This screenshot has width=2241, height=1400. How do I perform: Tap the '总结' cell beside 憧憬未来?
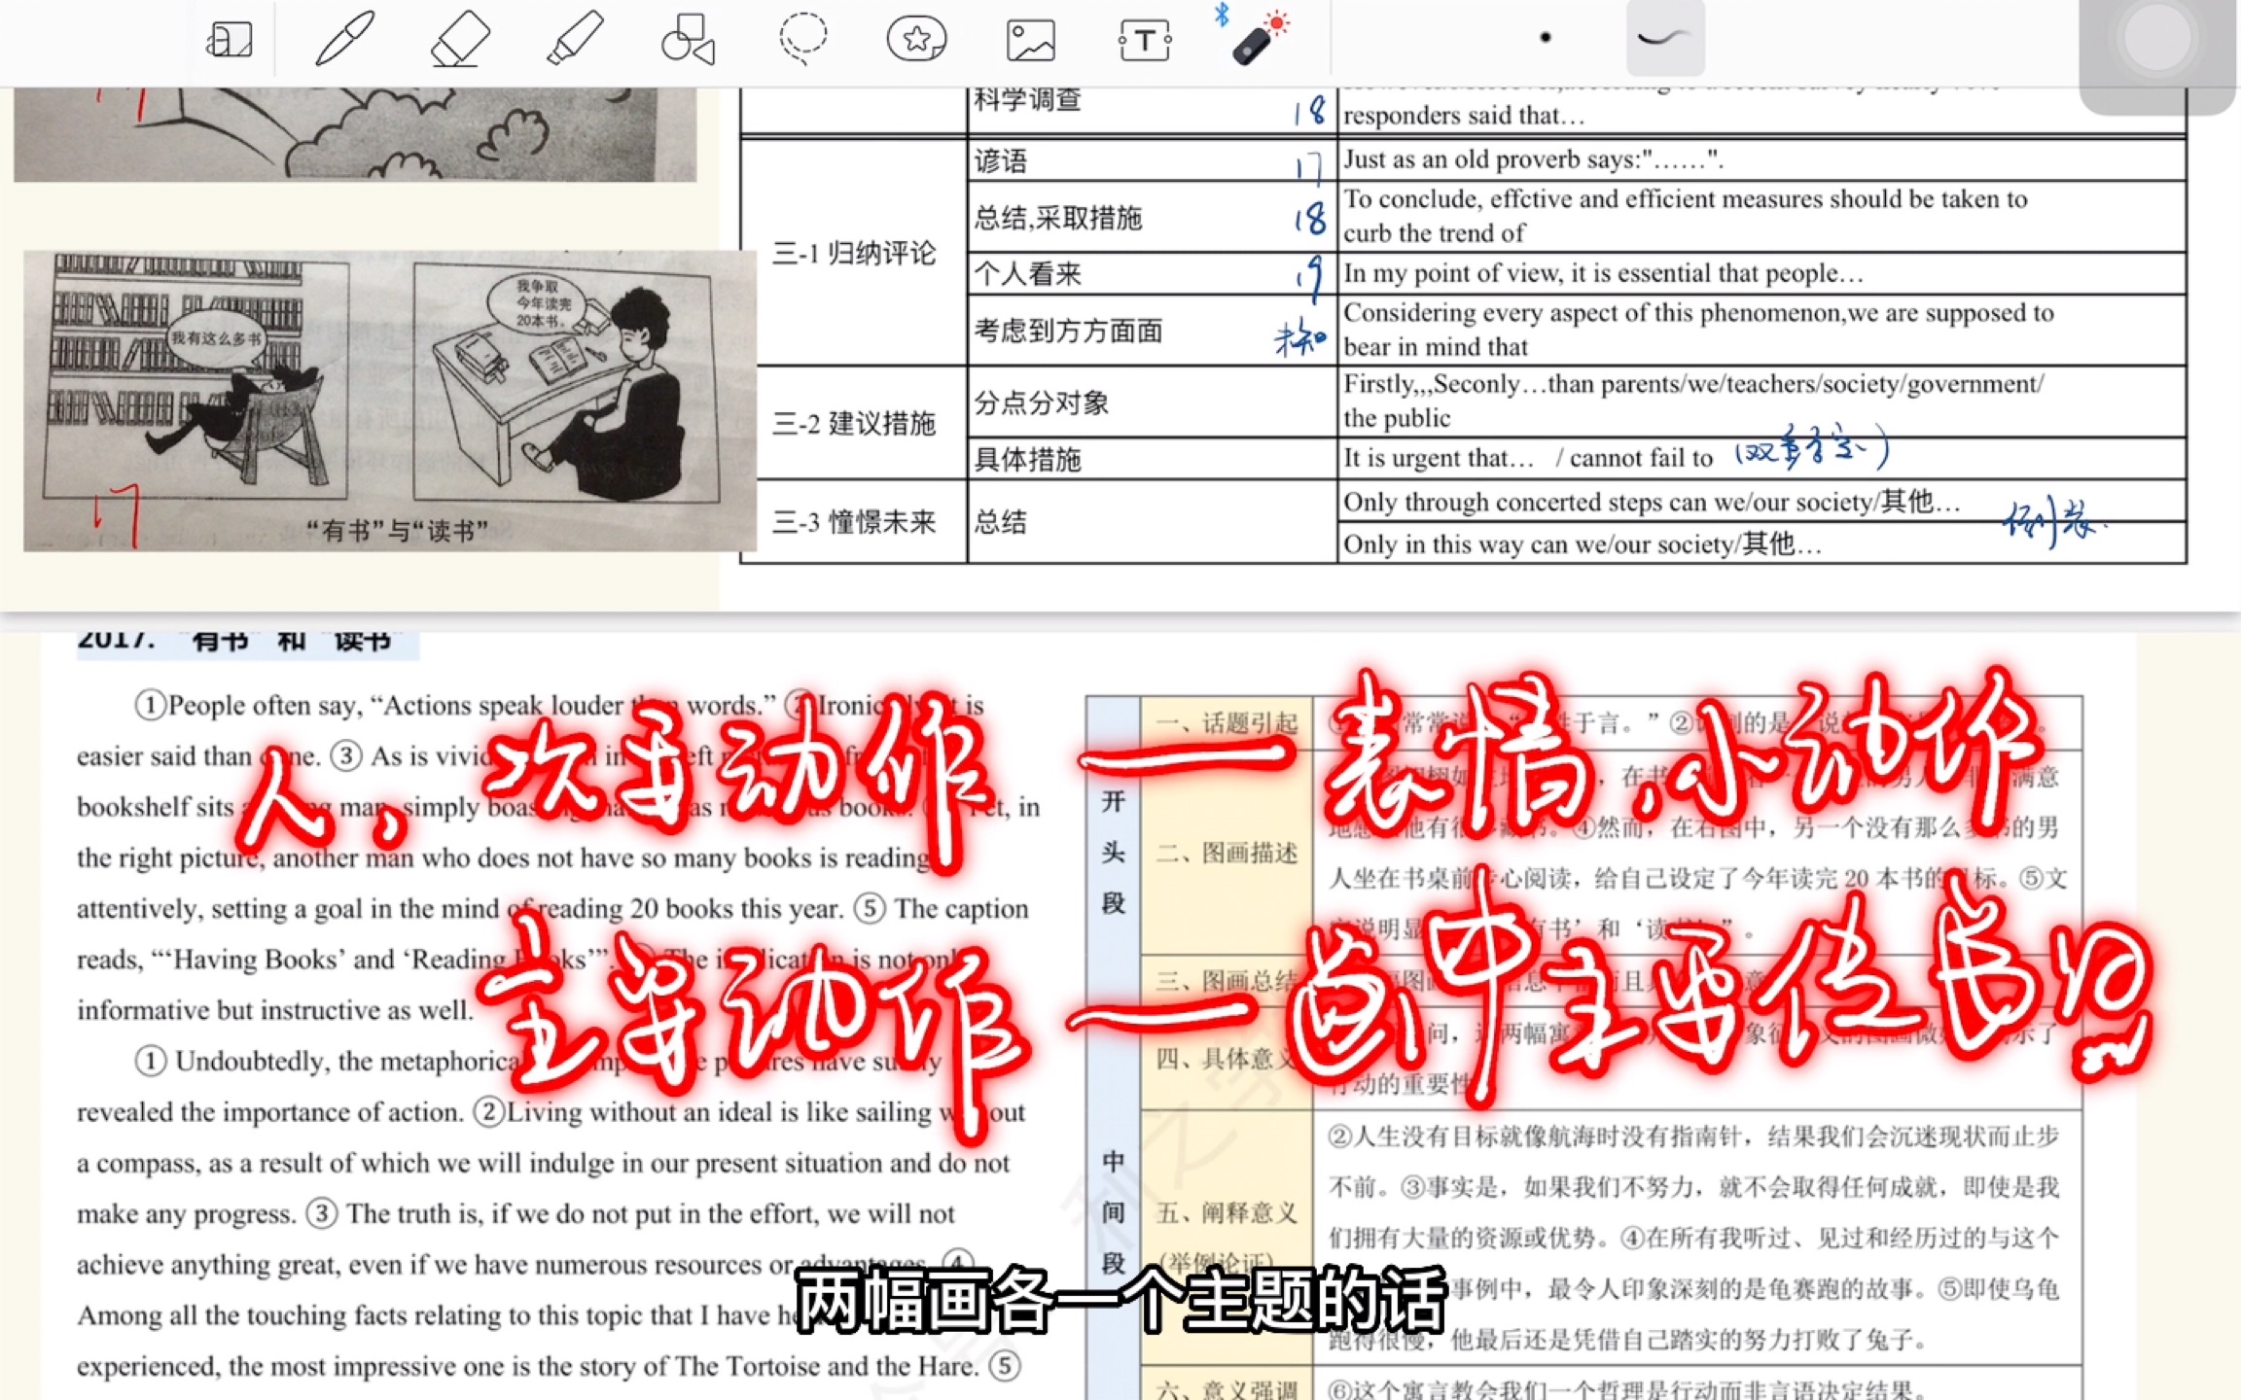click(1152, 522)
